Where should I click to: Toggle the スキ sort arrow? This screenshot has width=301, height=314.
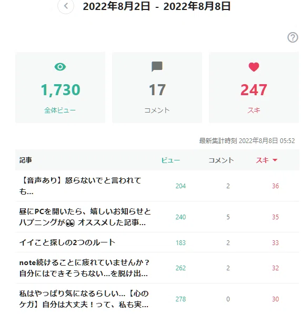coord(275,160)
